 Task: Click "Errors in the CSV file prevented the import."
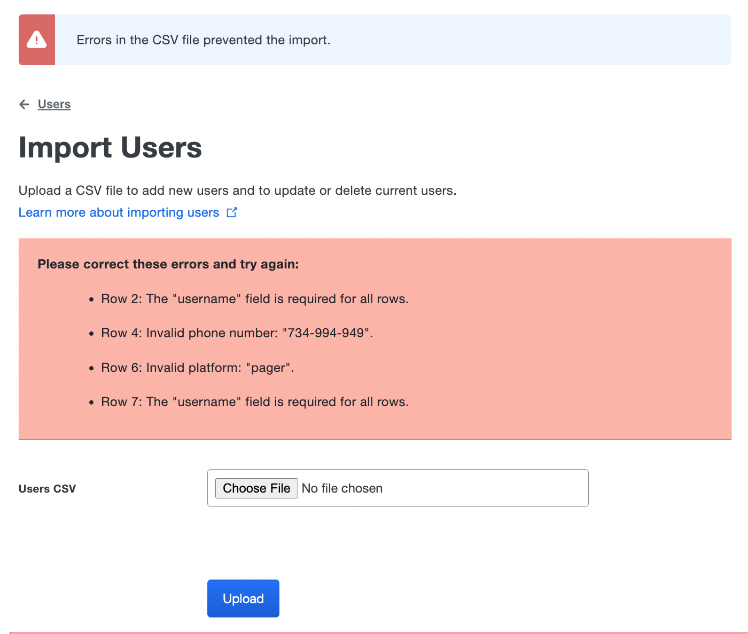click(x=204, y=40)
